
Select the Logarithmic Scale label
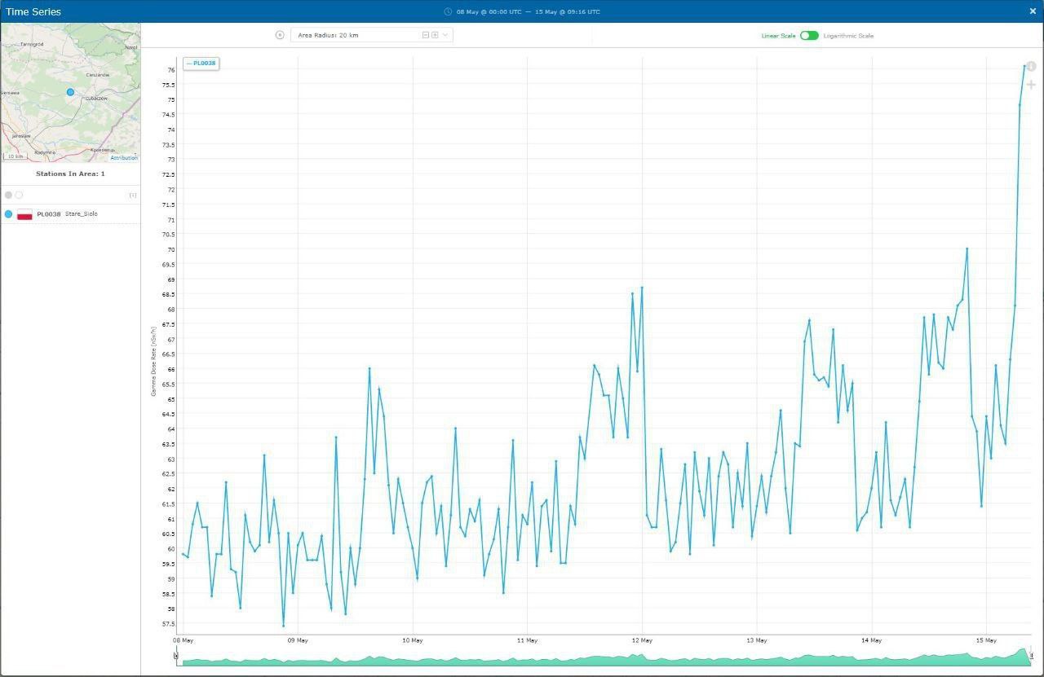(848, 36)
